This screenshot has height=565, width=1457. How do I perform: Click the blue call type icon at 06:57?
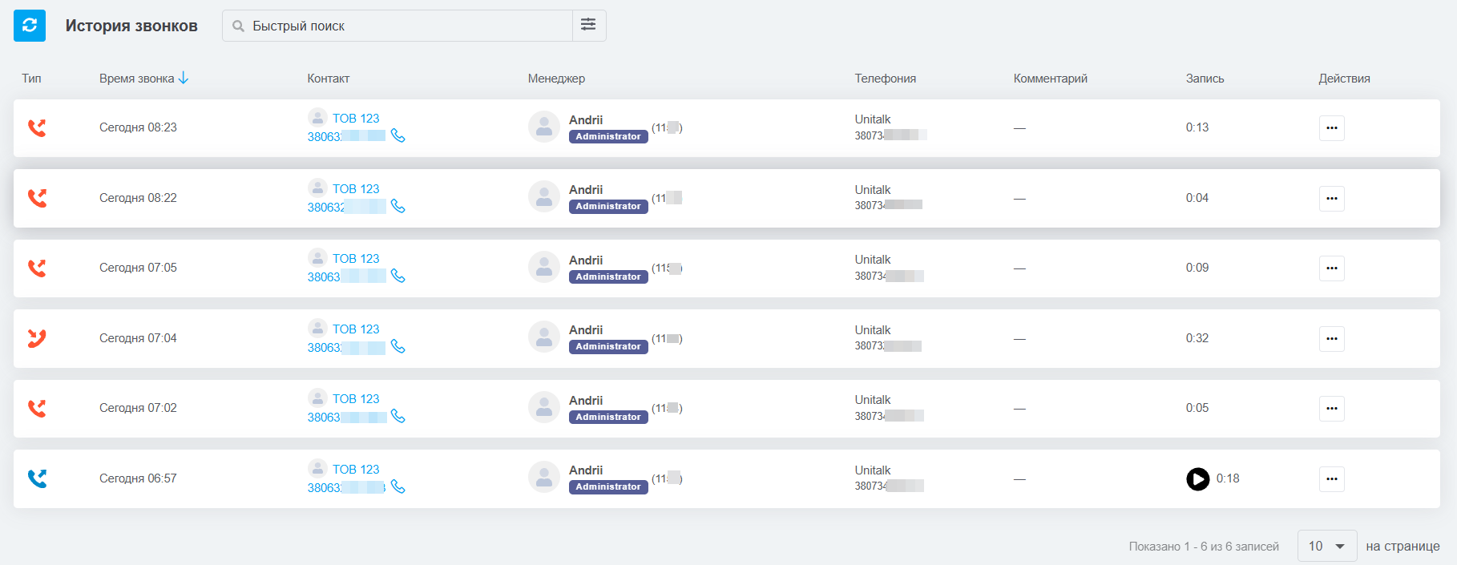tap(37, 478)
